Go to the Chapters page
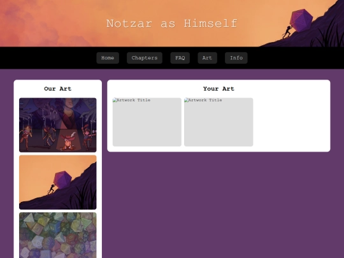Screen dimensions: 344x258 coord(145,58)
